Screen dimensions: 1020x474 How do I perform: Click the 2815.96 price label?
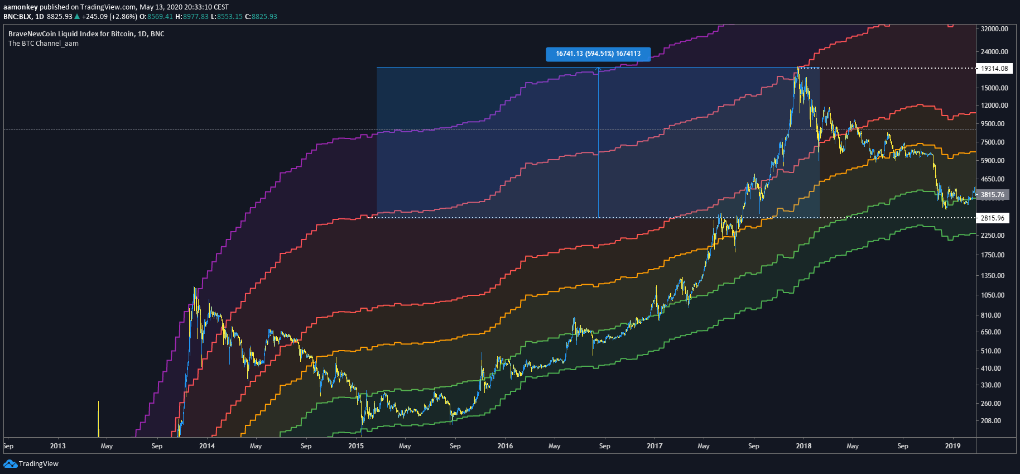coord(993,218)
